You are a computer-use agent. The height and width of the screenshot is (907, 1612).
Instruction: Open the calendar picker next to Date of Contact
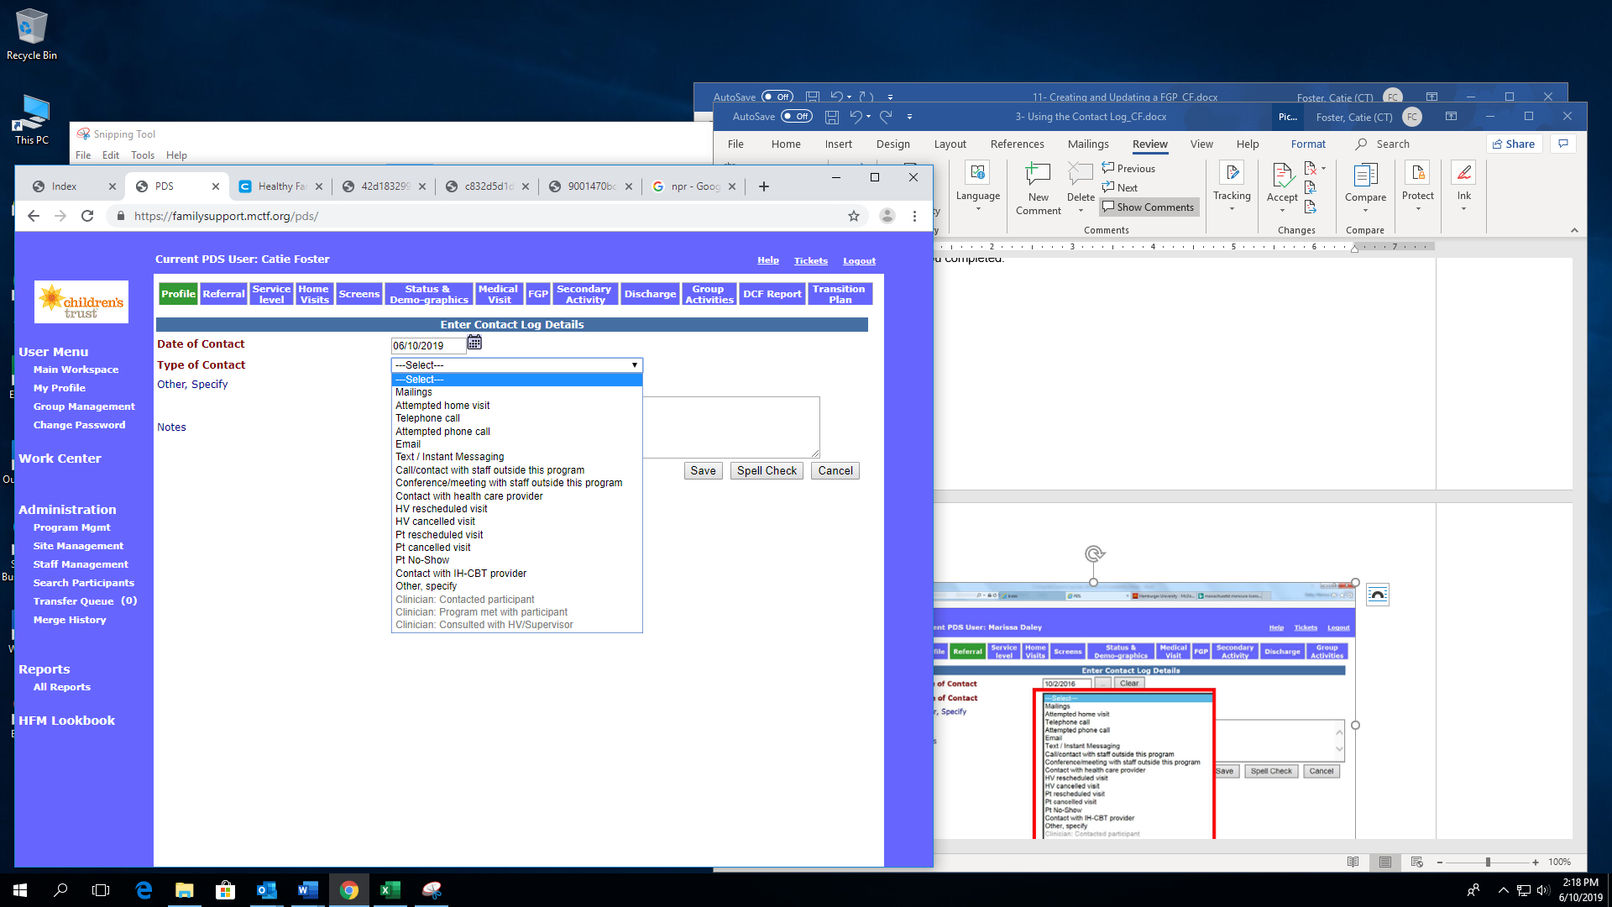tap(474, 343)
